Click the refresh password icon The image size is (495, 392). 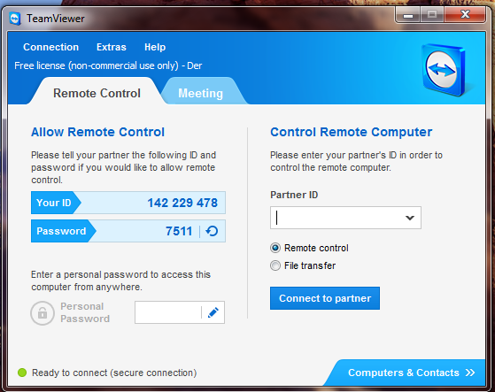tap(212, 231)
